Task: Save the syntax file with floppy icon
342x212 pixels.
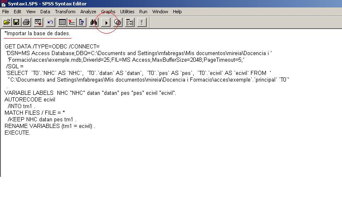Action: pos(17,22)
